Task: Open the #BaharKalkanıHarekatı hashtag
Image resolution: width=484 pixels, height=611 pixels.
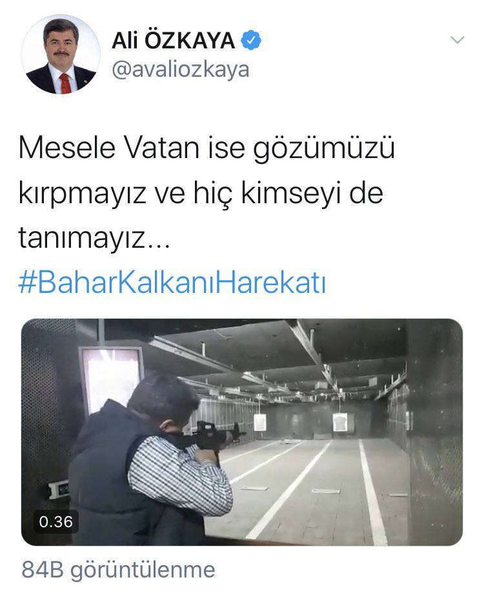Action: 172,283
